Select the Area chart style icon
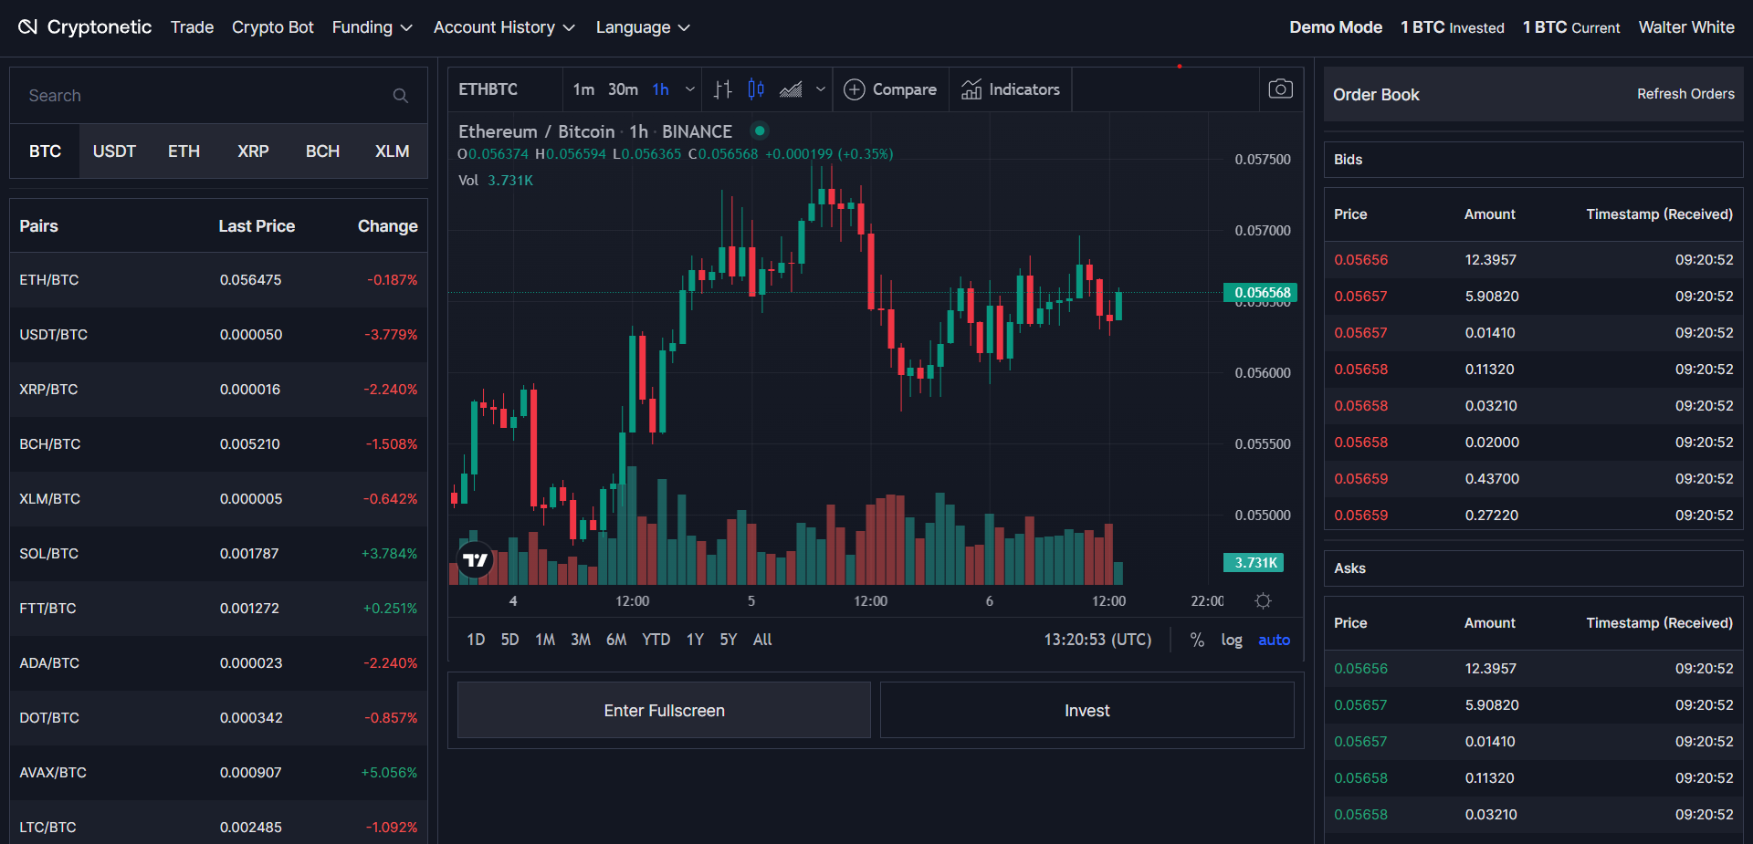Viewport: 1753px width, 844px height. point(791,89)
